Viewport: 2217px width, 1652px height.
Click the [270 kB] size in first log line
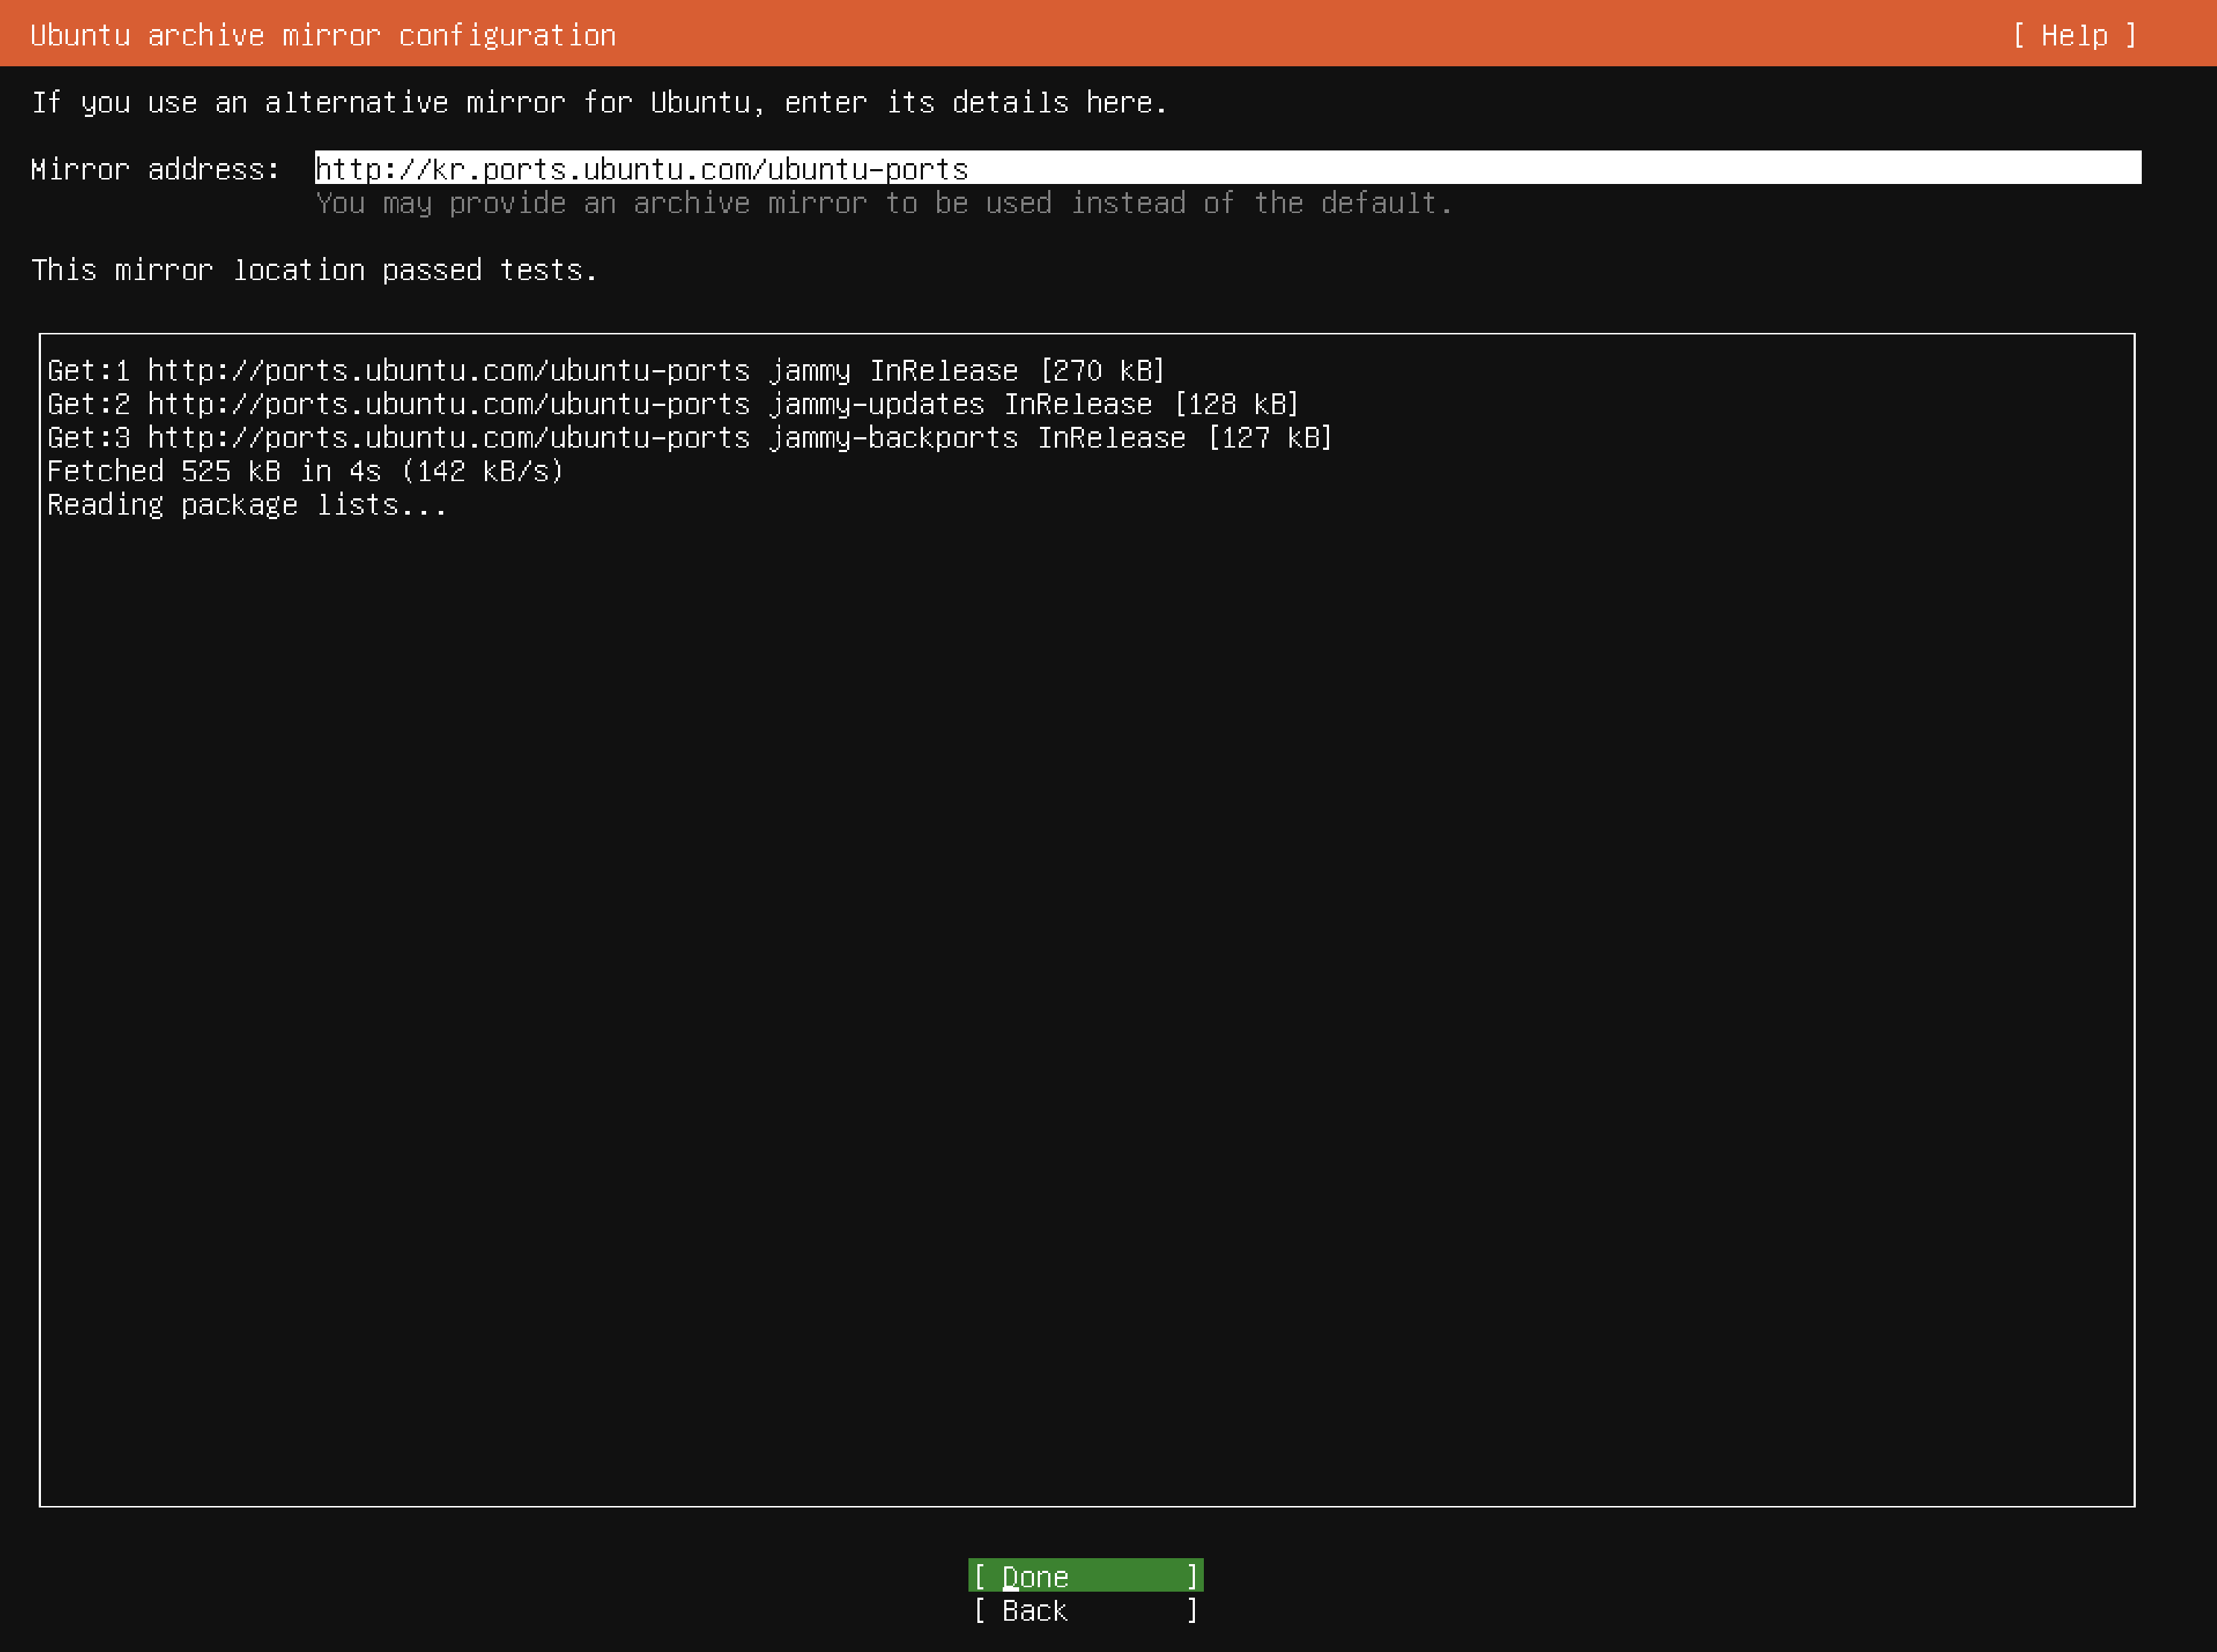tap(1102, 371)
